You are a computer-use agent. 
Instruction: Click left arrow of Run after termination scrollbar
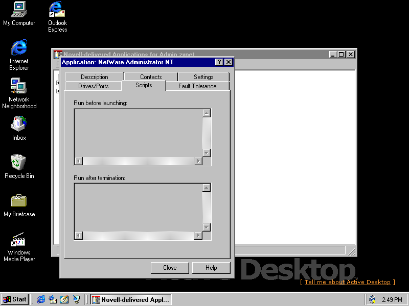pyautogui.click(x=79, y=236)
